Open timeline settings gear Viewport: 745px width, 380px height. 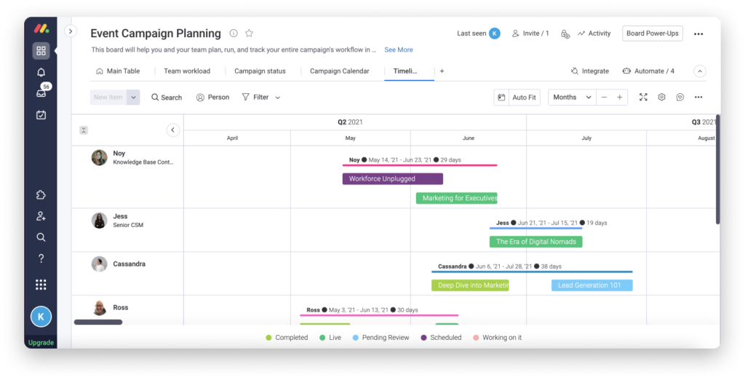pos(661,98)
